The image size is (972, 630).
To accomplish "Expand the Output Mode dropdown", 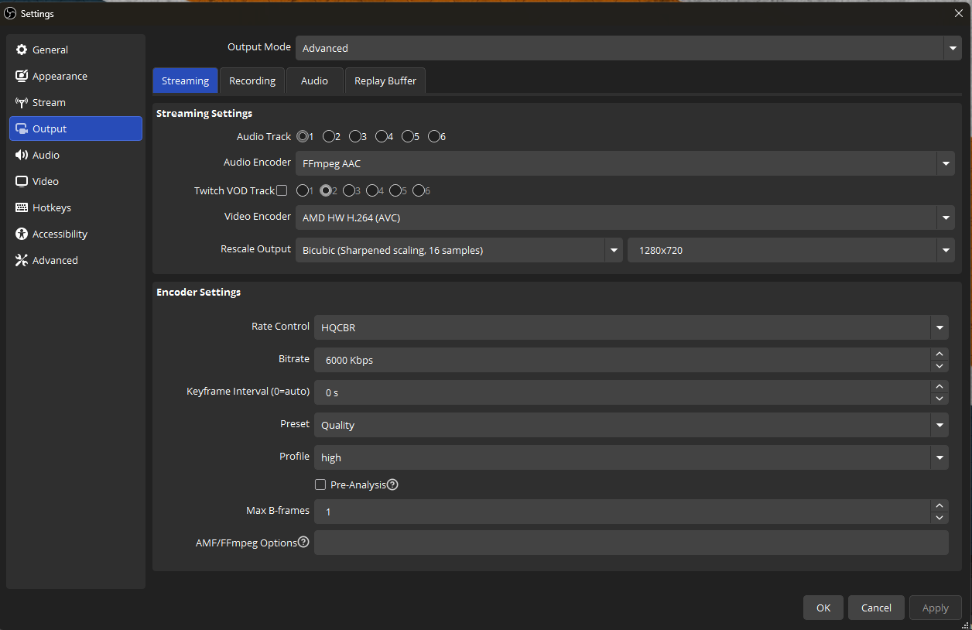I will click(x=952, y=48).
